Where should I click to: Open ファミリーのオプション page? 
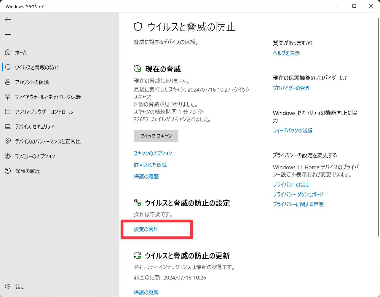pyautogui.click(x=35, y=156)
